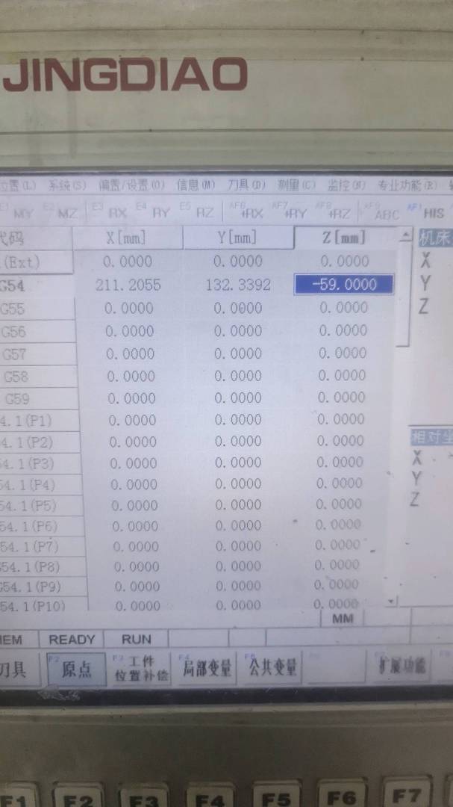The height and width of the screenshot is (807, 453).
Task: Select the G58 row label
Action: tap(38, 377)
